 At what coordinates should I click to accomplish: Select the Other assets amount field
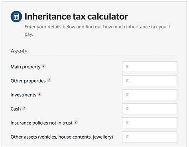tap(150, 137)
